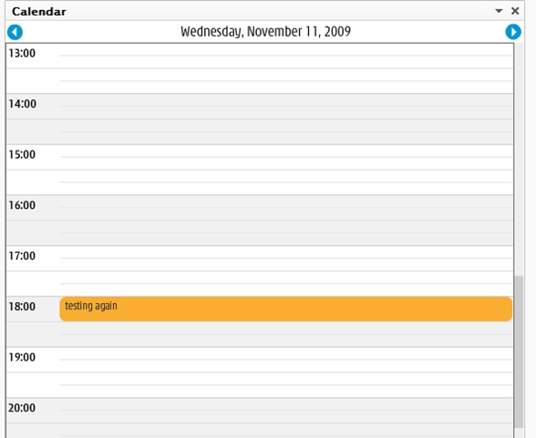Image resolution: width=536 pixels, height=438 pixels.
Task: Close the Calendar panel
Action: click(x=515, y=11)
